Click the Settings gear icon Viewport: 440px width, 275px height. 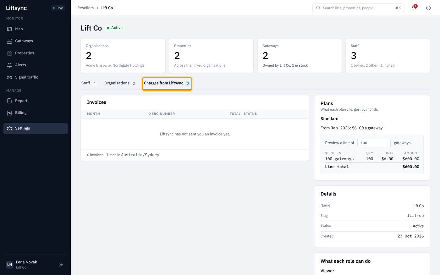coord(9,129)
